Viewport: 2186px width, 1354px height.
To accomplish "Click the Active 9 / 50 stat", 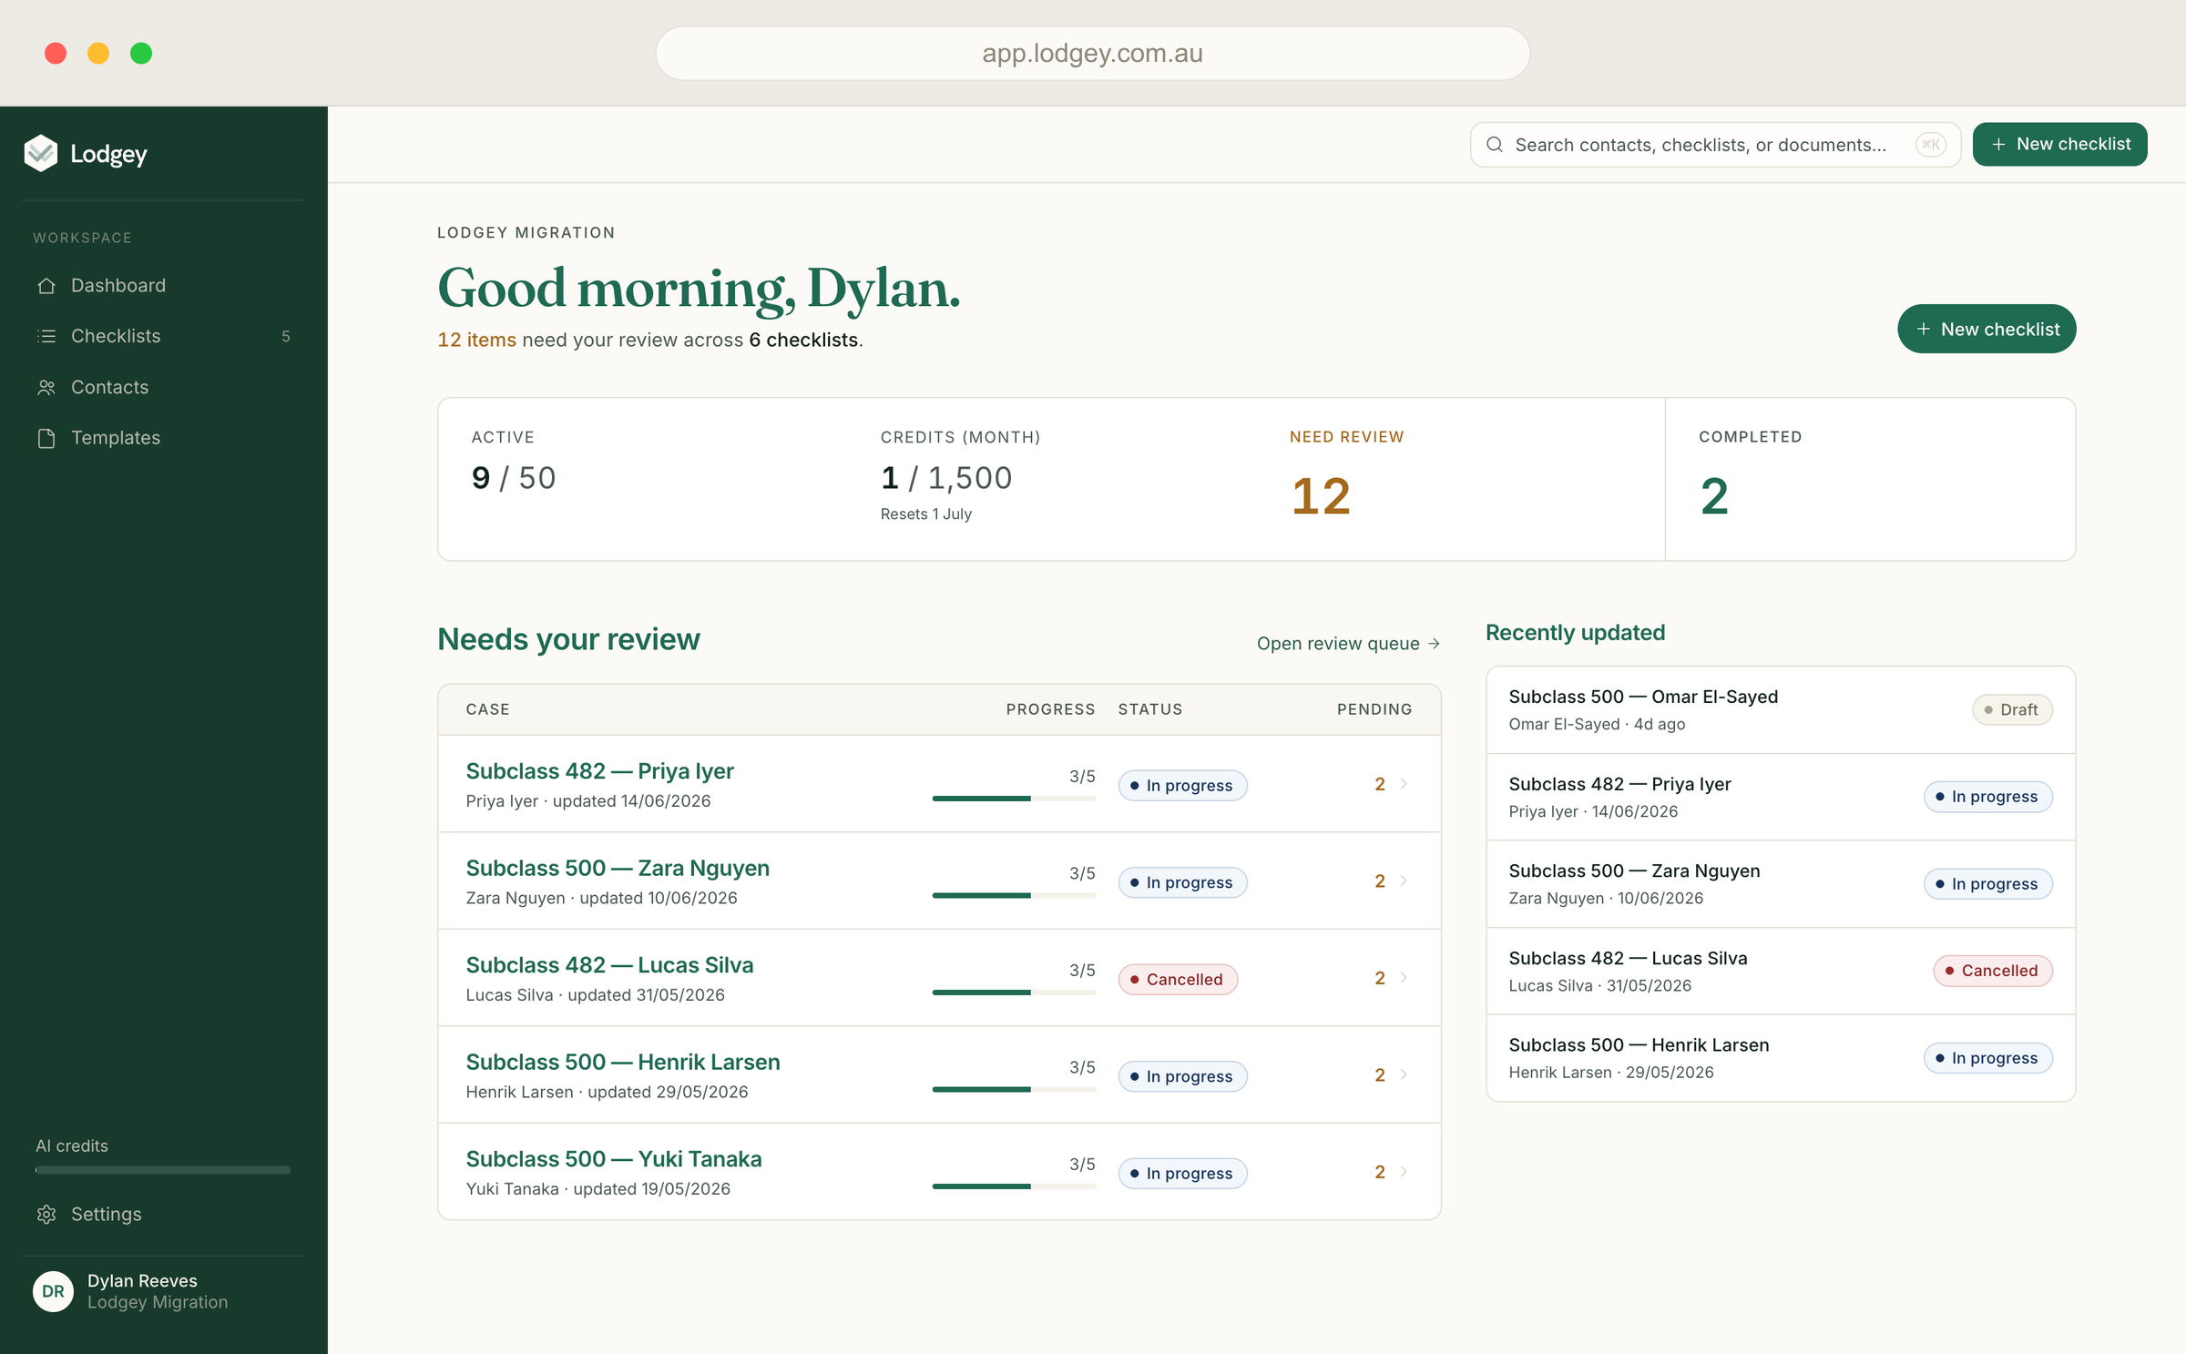I will click(x=514, y=478).
